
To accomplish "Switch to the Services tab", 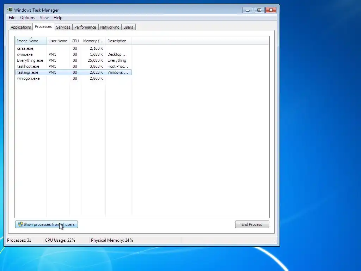I will pyautogui.click(x=63, y=27).
